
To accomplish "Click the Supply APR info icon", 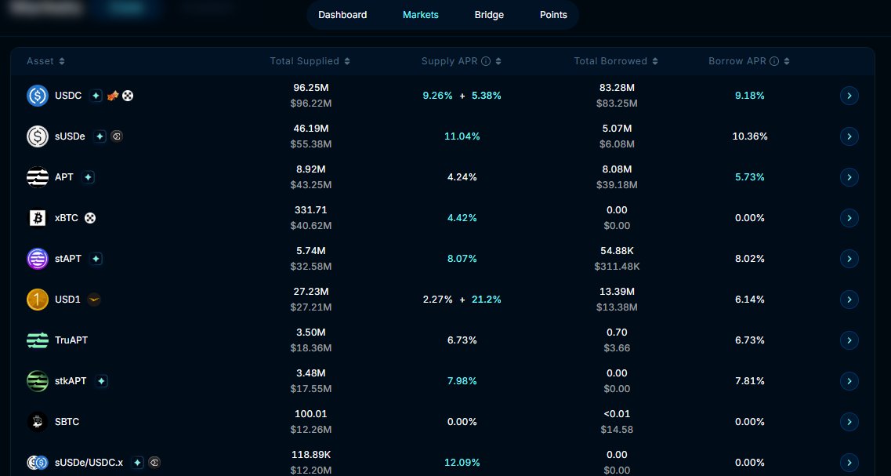I will click(486, 61).
